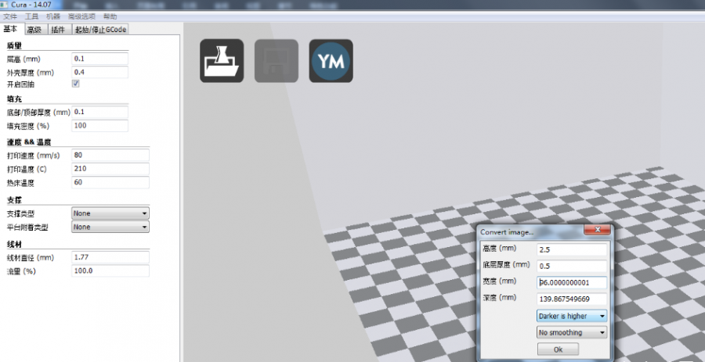Click the 填充 section heading
Screen dimensions: 705x362
(14, 99)
